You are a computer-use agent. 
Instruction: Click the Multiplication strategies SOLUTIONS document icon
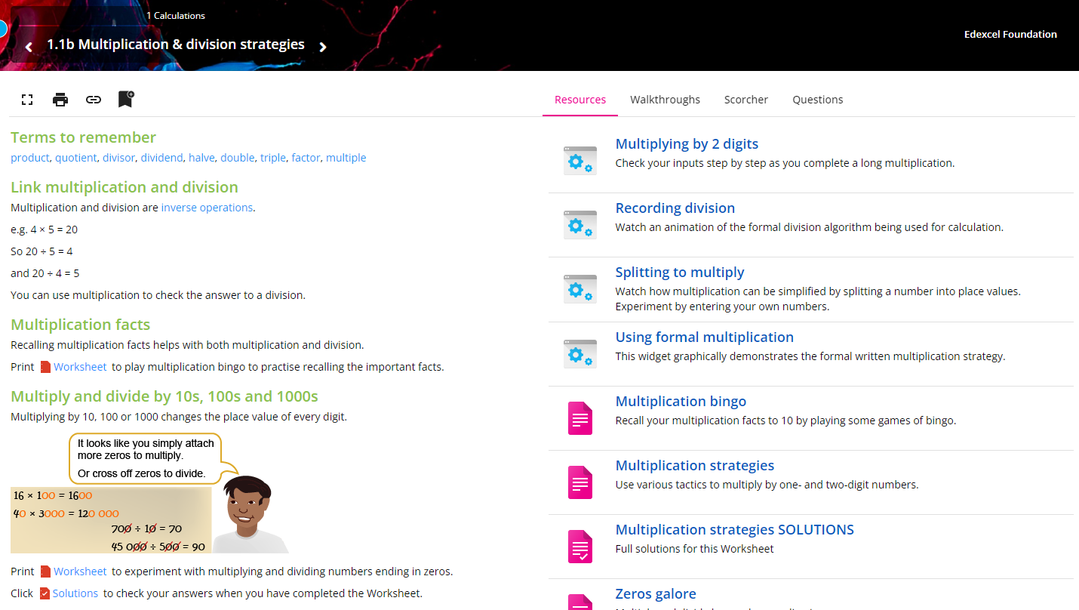pos(579,547)
